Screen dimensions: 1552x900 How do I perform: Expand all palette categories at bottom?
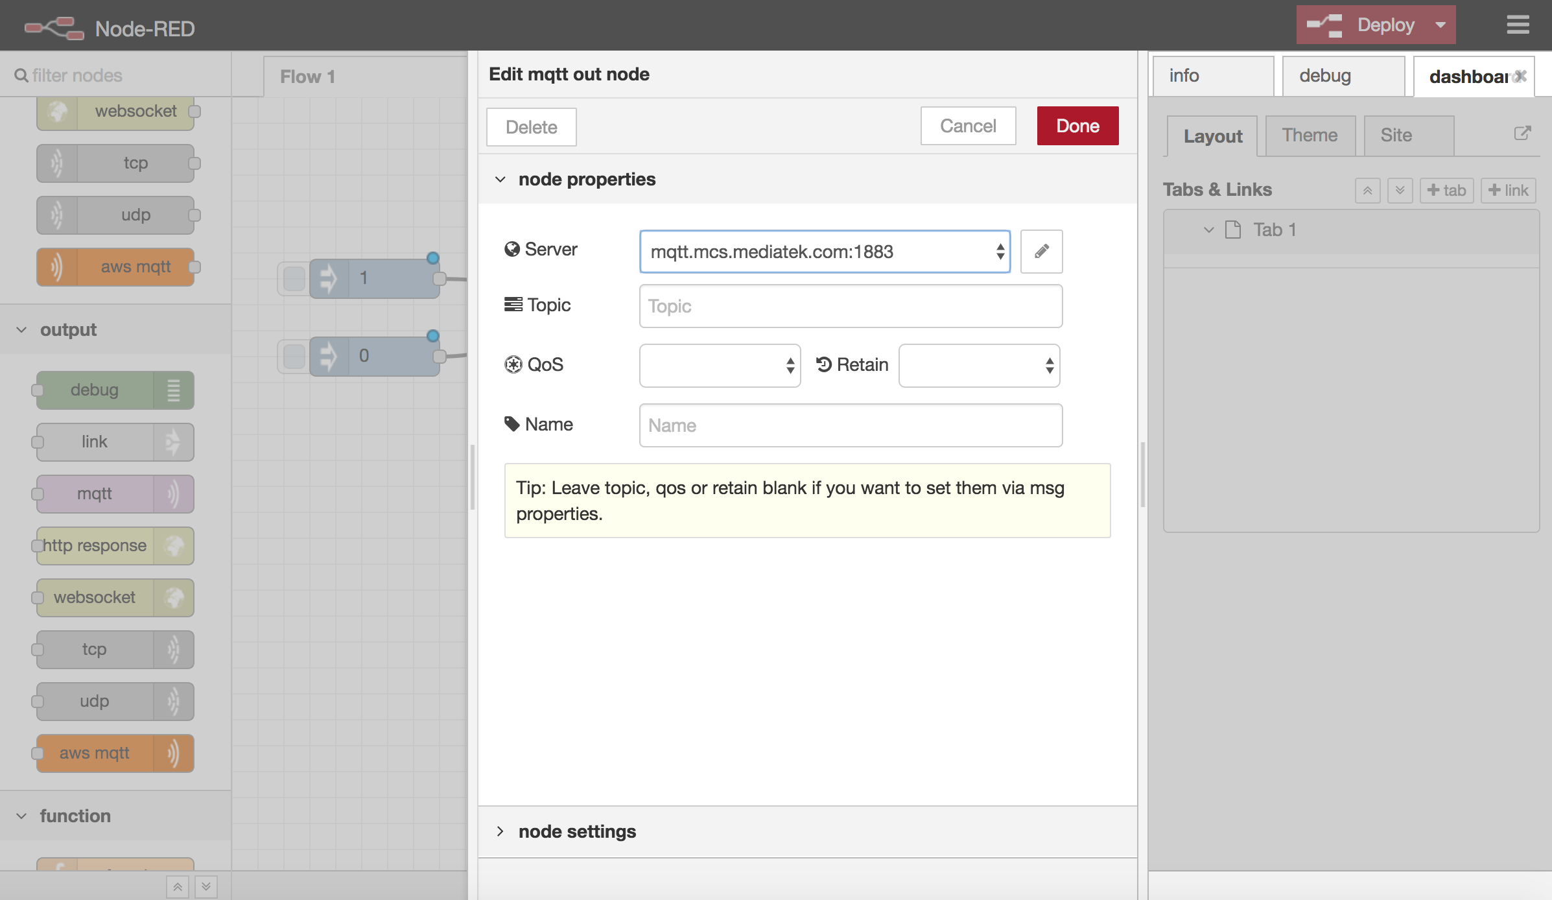206,887
